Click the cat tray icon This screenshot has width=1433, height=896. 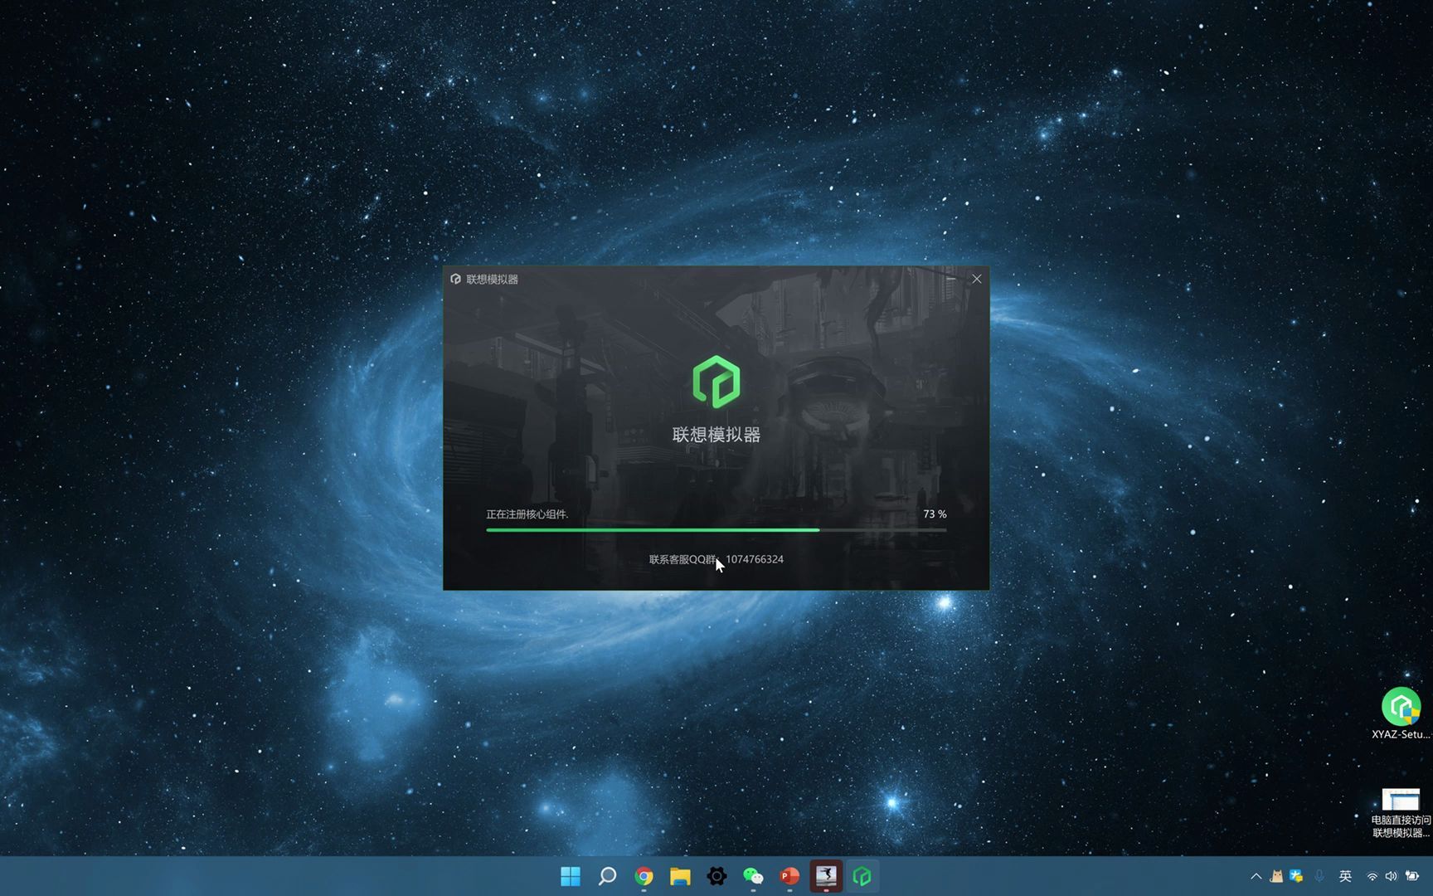1277,876
